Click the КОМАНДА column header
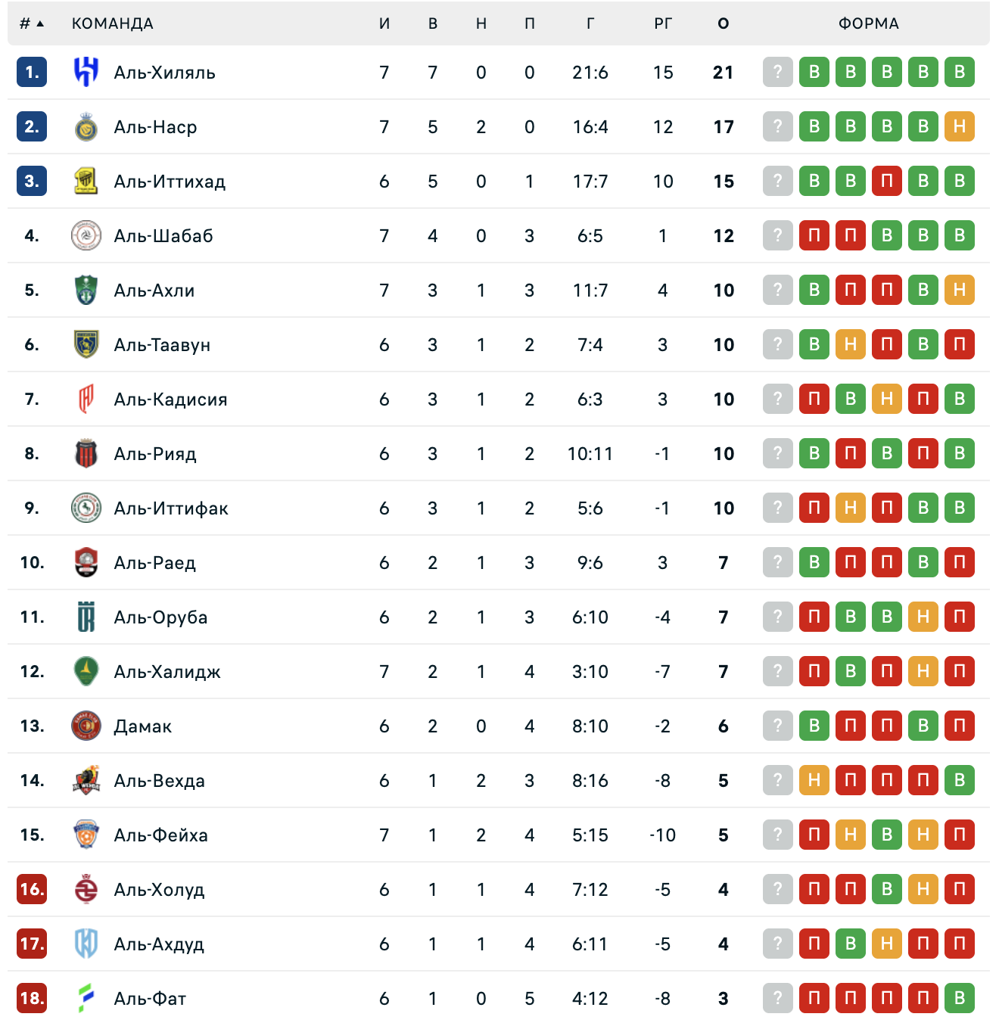Image resolution: width=999 pixels, height=1023 pixels. click(x=113, y=23)
